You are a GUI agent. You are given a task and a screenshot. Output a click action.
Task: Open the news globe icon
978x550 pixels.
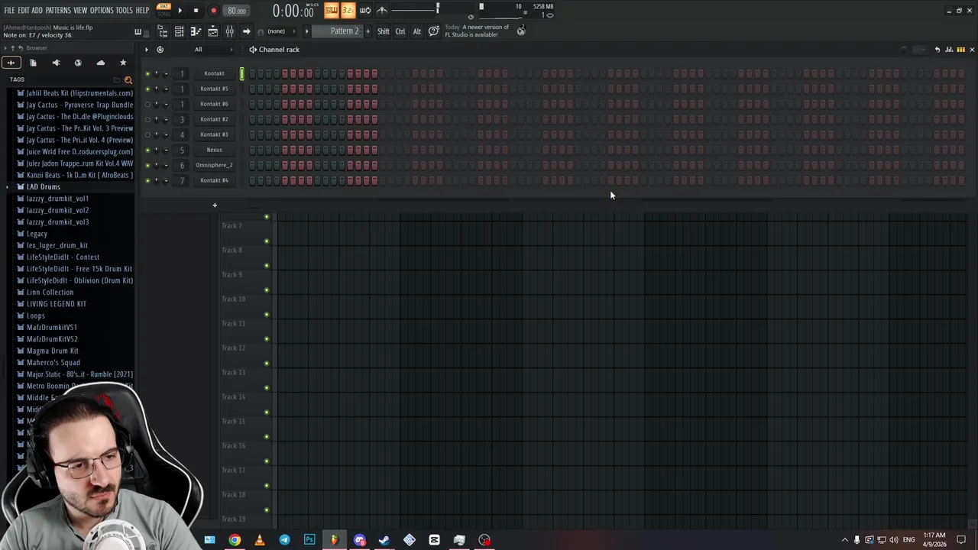tap(521, 31)
